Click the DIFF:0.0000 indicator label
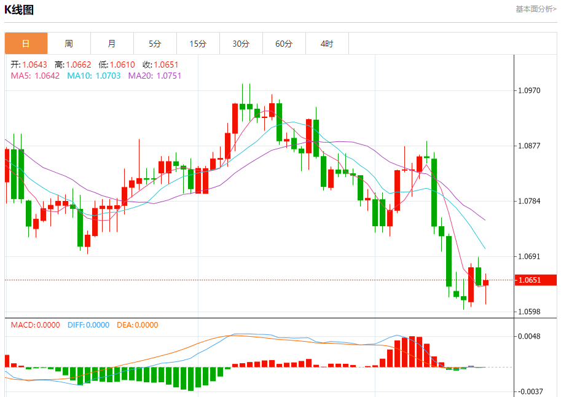The width and height of the screenshot is (561, 397). tap(88, 325)
